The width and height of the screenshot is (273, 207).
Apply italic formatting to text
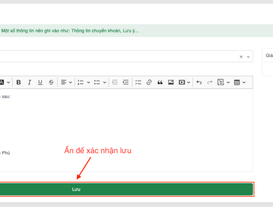(29, 82)
